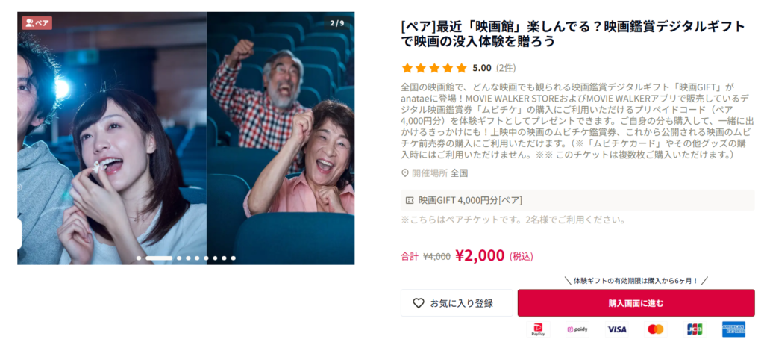Click the red ペア badge on image

[37, 23]
